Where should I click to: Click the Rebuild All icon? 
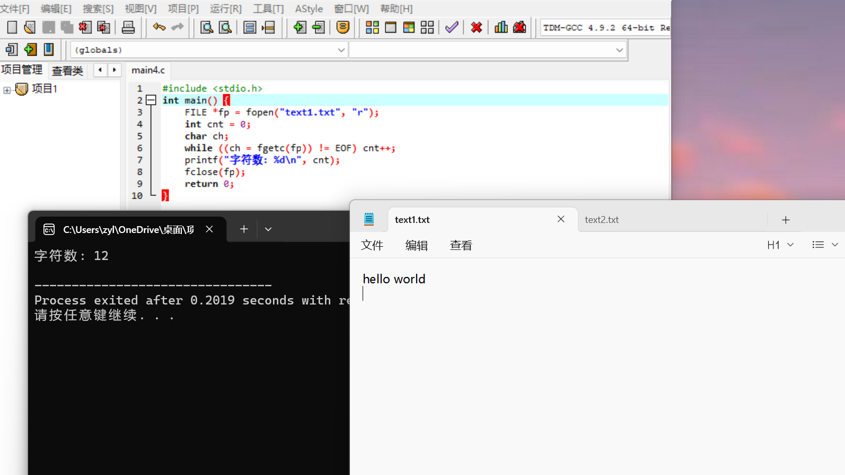(x=427, y=28)
